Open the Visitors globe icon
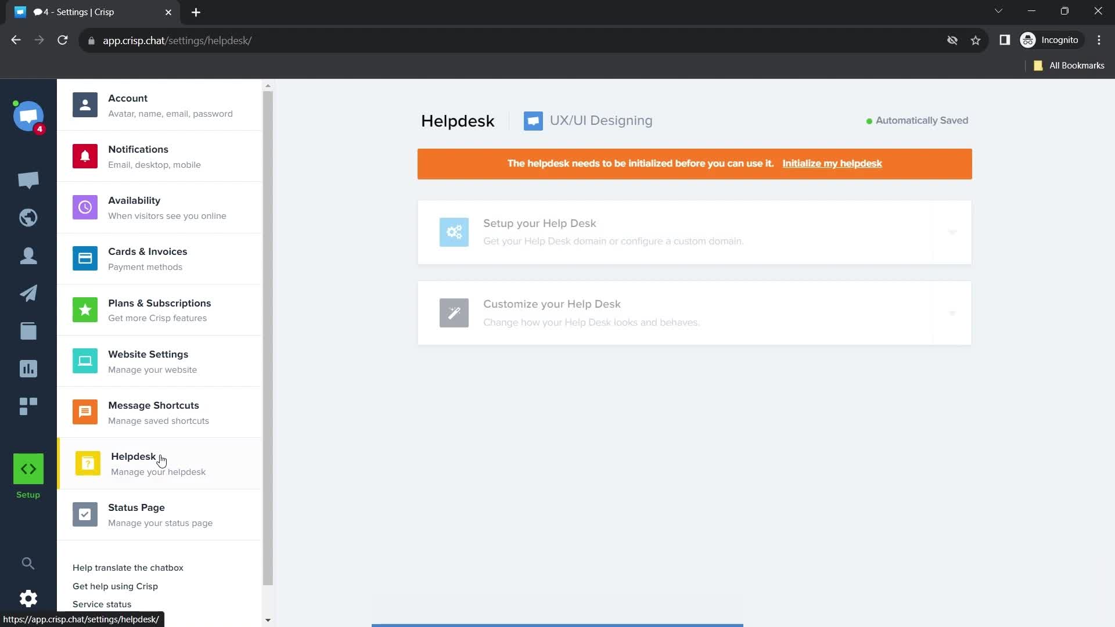 (x=28, y=218)
